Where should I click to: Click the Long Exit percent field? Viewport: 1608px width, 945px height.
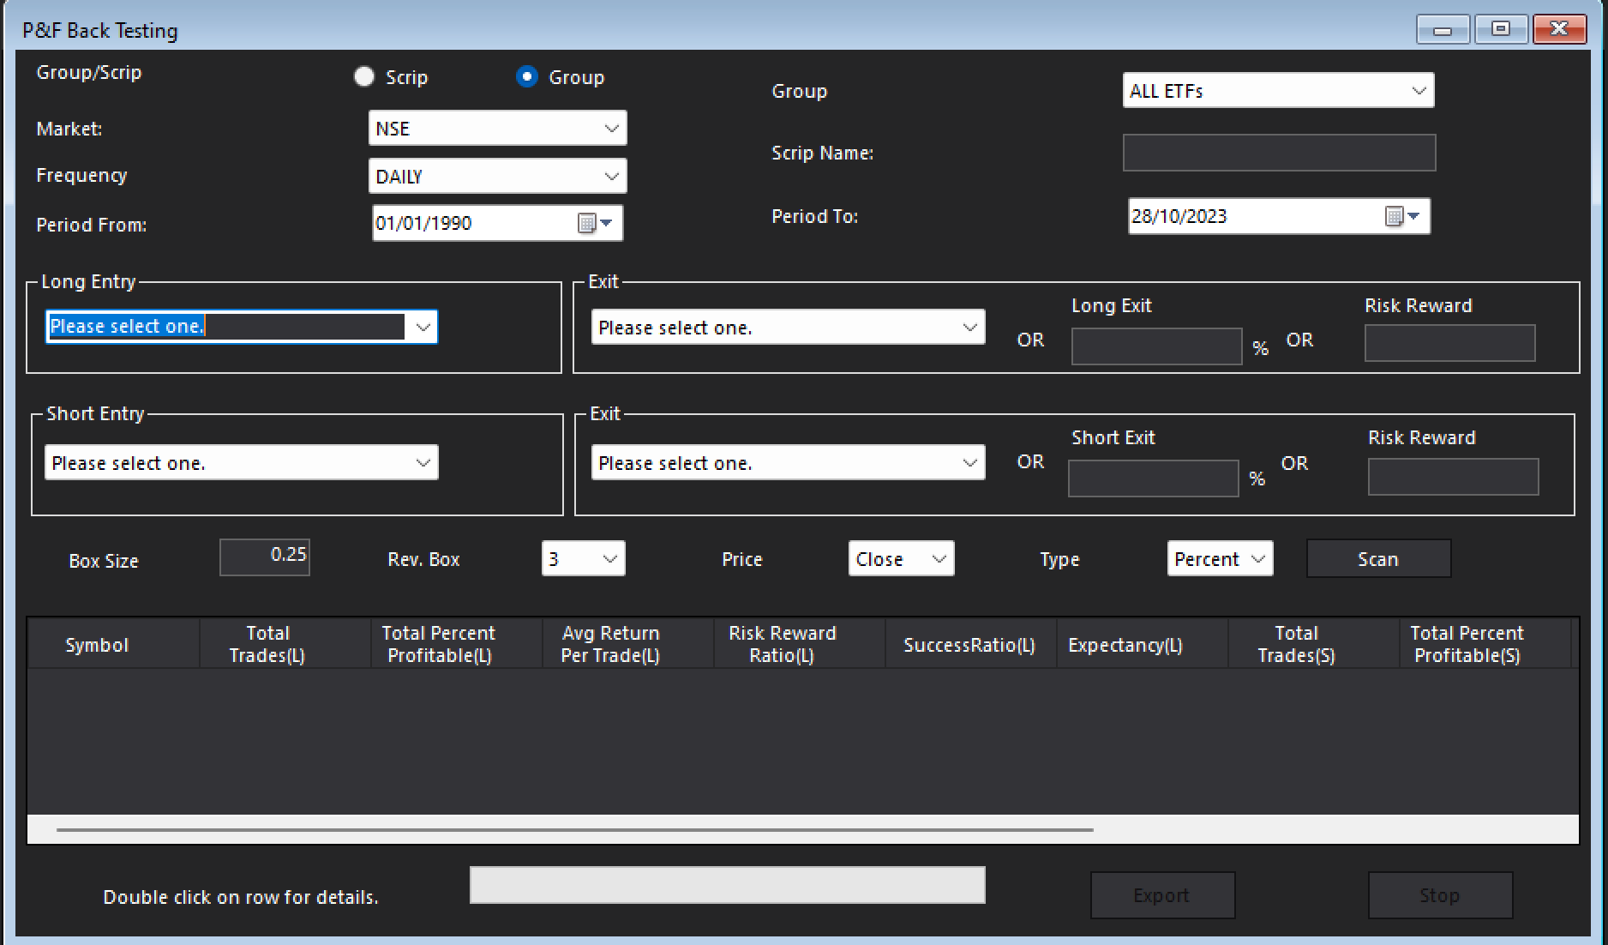(x=1156, y=346)
